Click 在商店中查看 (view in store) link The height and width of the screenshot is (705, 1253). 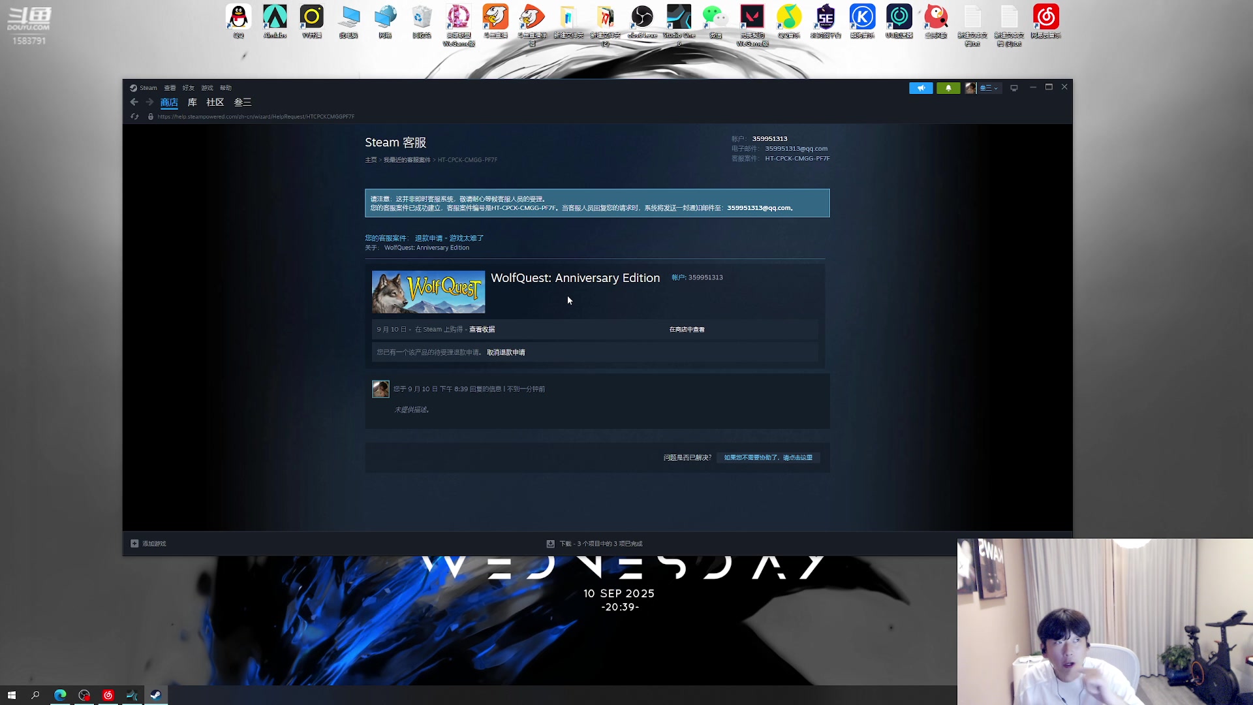click(x=687, y=330)
